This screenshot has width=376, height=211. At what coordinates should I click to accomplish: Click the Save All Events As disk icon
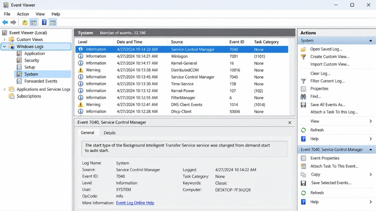303,105
